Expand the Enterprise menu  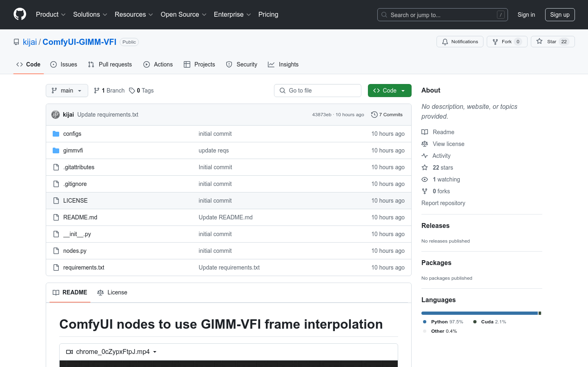point(232,15)
